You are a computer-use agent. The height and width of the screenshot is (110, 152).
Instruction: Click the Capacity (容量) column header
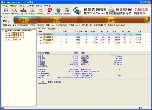click(x=137, y=31)
